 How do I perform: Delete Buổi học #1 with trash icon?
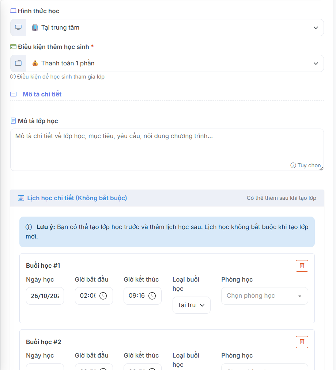point(302,266)
